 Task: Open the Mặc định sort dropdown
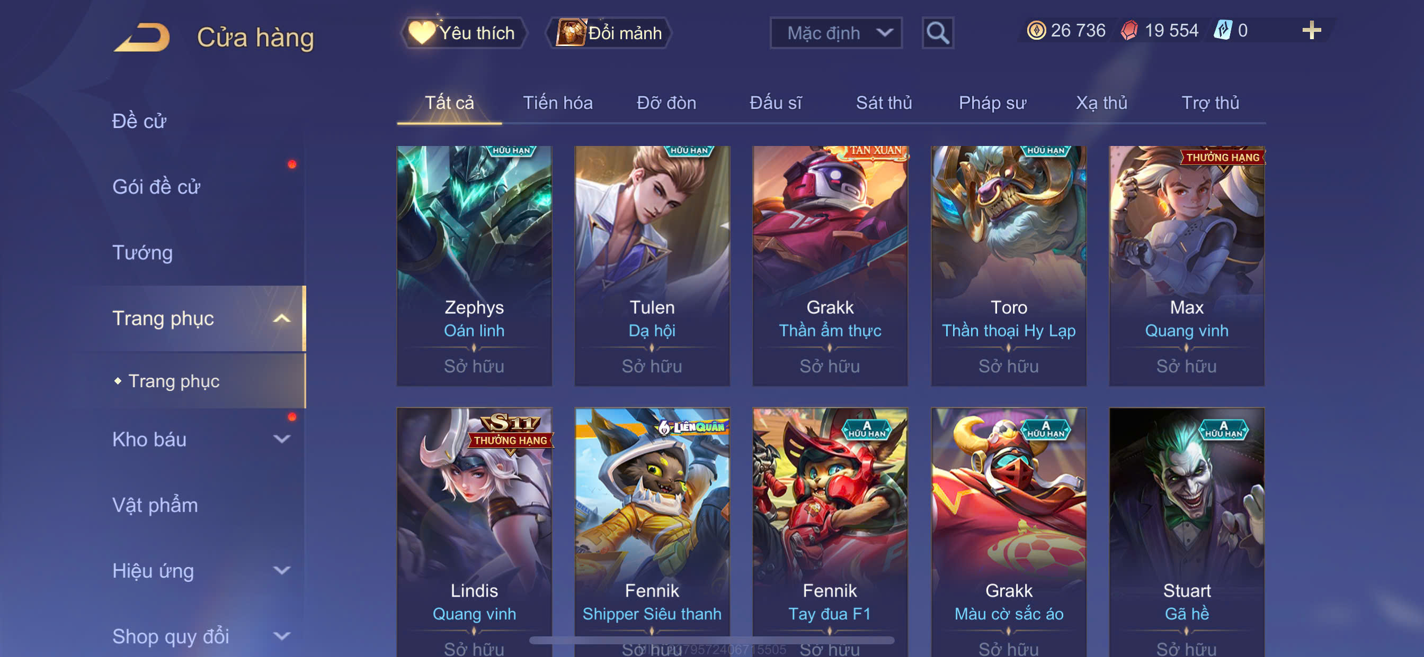pyautogui.click(x=836, y=33)
